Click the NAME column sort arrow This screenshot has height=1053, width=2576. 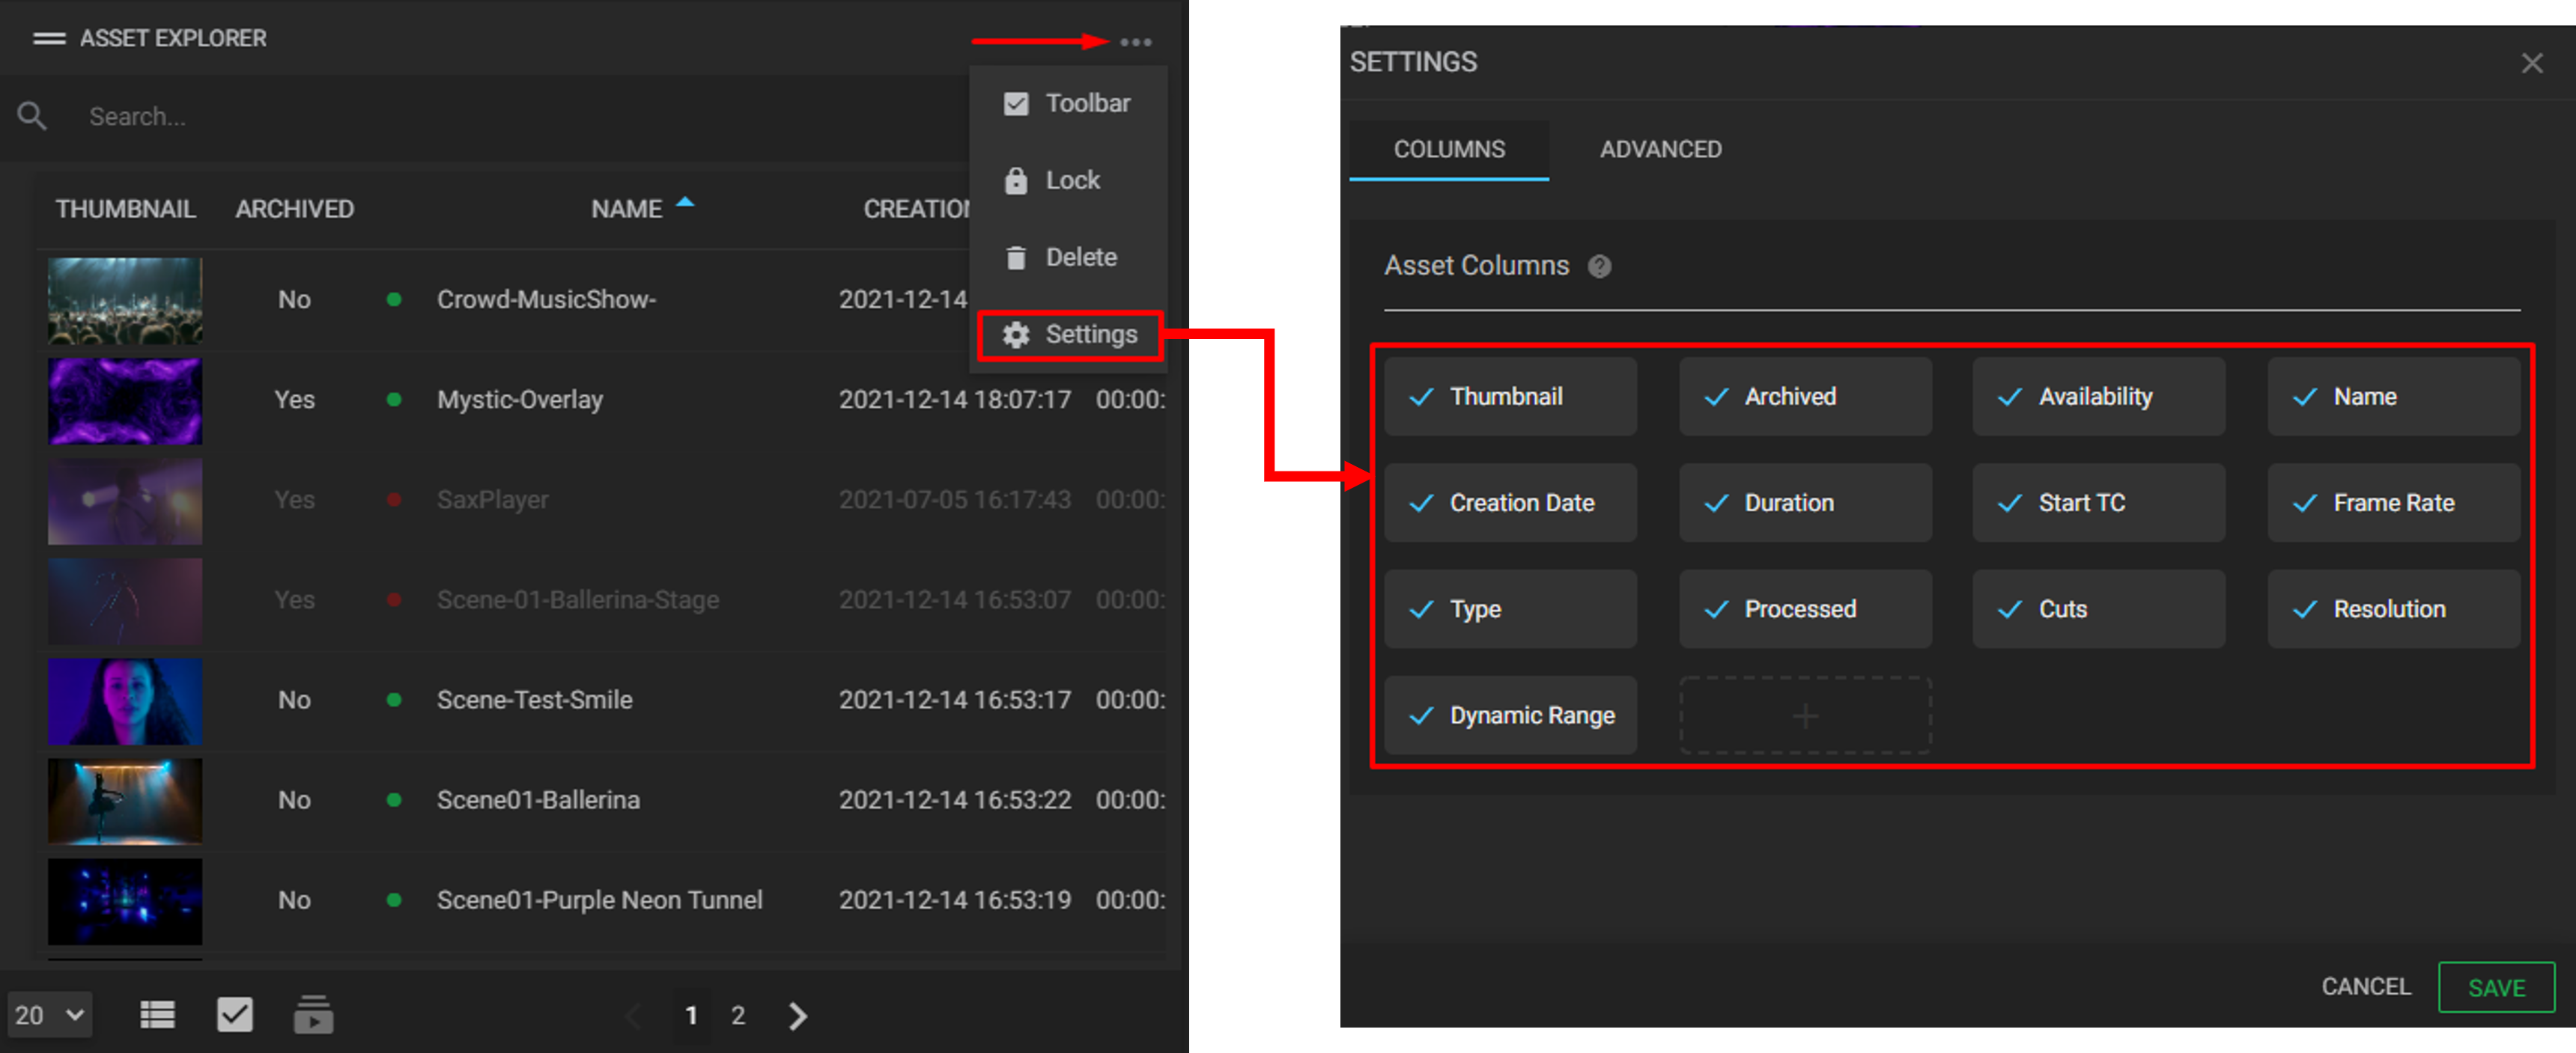[x=685, y=202]
